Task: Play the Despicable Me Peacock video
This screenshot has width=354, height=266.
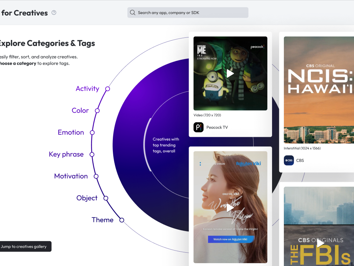Action: click(230, 73)
